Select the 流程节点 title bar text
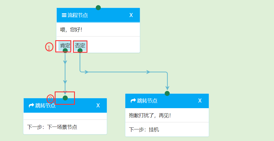274x141 pixels. point(78,15)
